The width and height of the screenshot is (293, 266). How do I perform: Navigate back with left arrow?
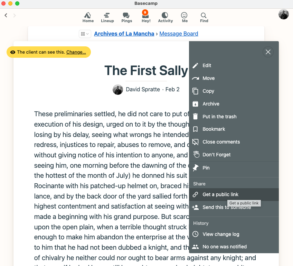(x=6, y=15)
